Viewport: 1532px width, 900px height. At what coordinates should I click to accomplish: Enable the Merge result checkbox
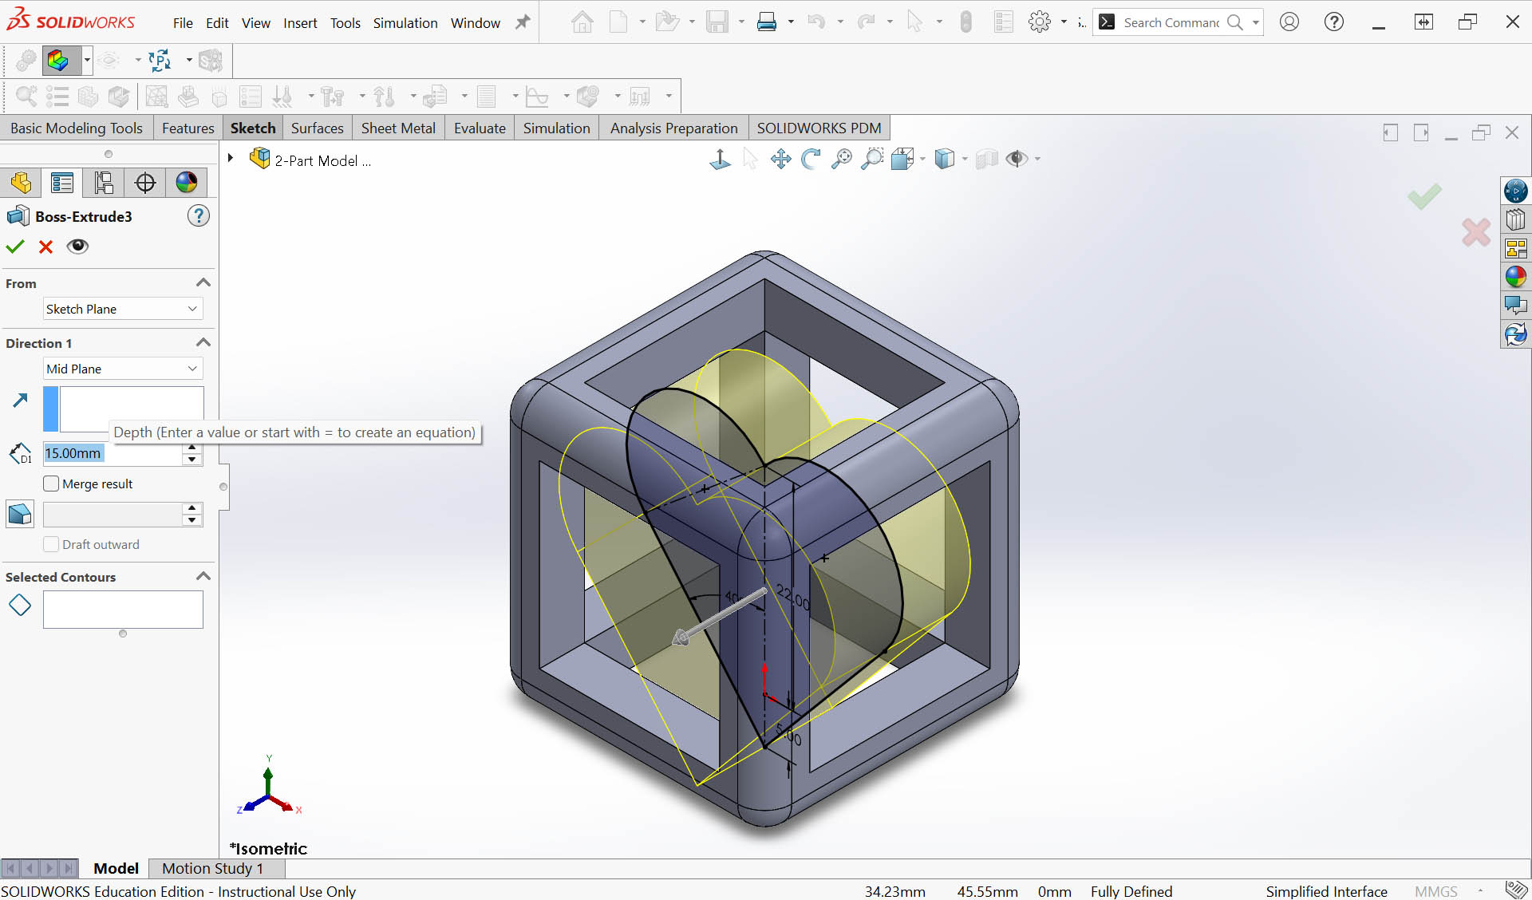tap(52, 484)
